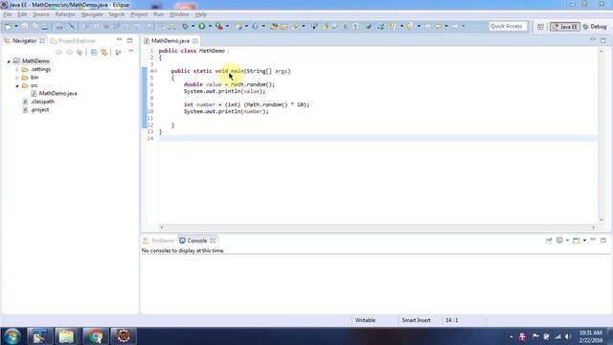Screen dimensions: 613x345
Task: Click the volume speaker tray icon
Action: 568,336
